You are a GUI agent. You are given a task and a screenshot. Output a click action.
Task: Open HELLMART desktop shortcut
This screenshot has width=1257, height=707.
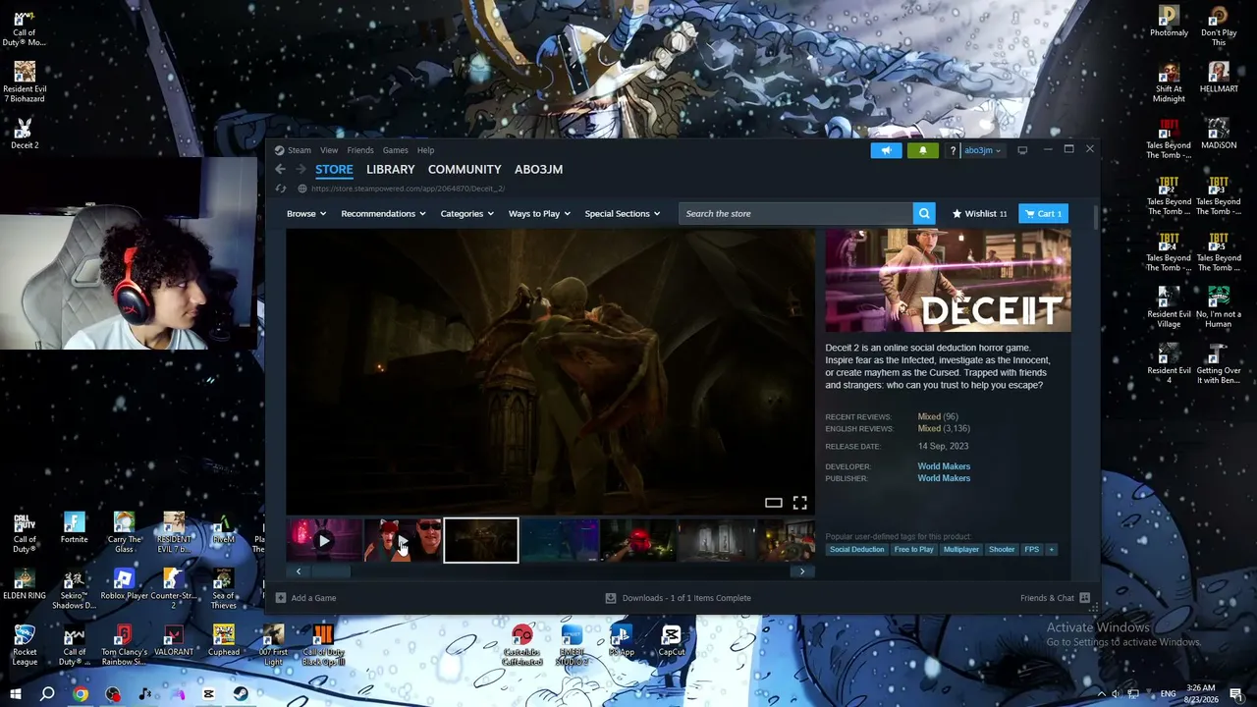1219,78
